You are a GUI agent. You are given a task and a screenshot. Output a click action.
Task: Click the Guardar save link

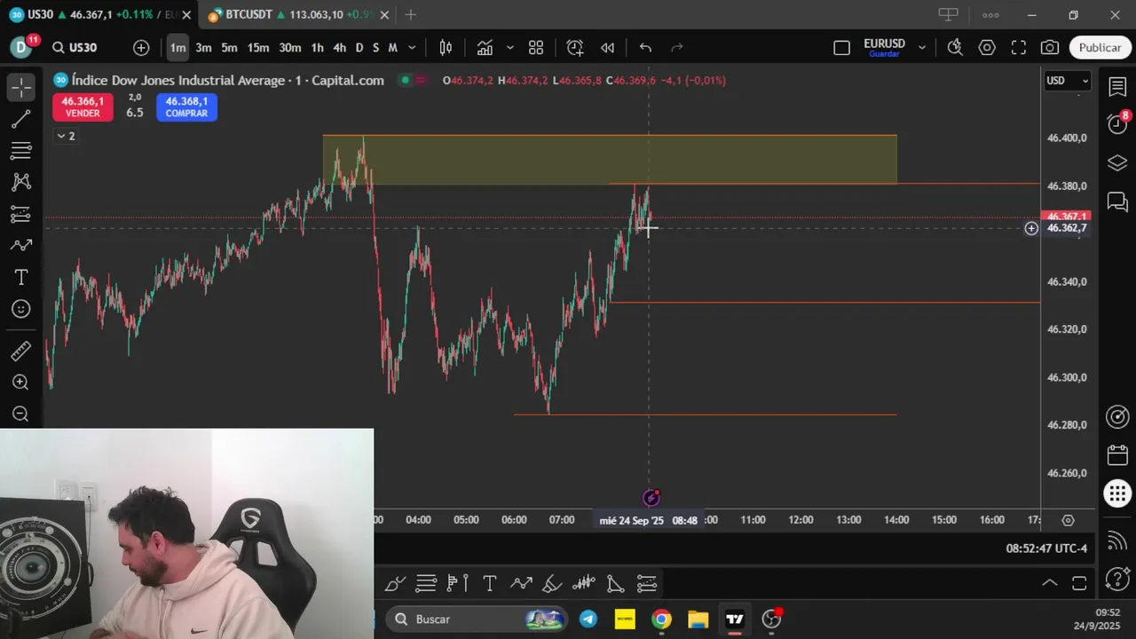click(x=884, y=54)
